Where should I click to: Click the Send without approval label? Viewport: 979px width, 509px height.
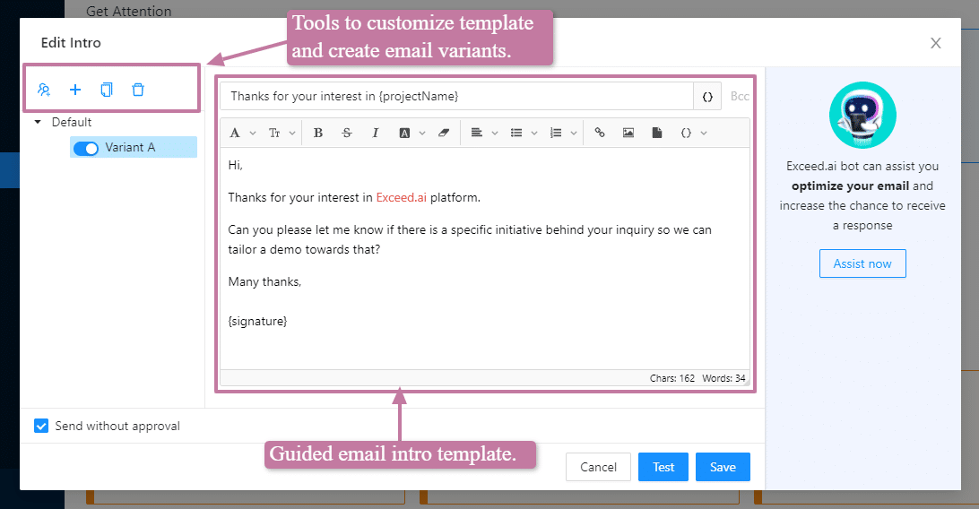117,426
